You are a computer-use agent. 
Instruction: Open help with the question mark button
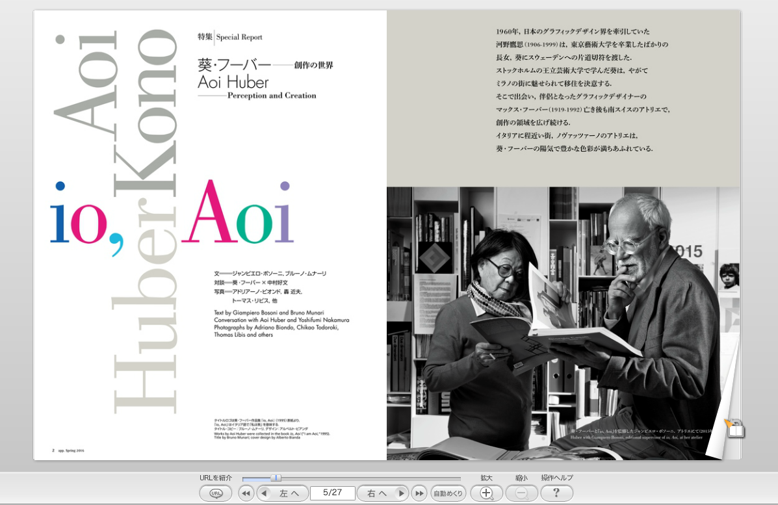click(x=556, y=493)
